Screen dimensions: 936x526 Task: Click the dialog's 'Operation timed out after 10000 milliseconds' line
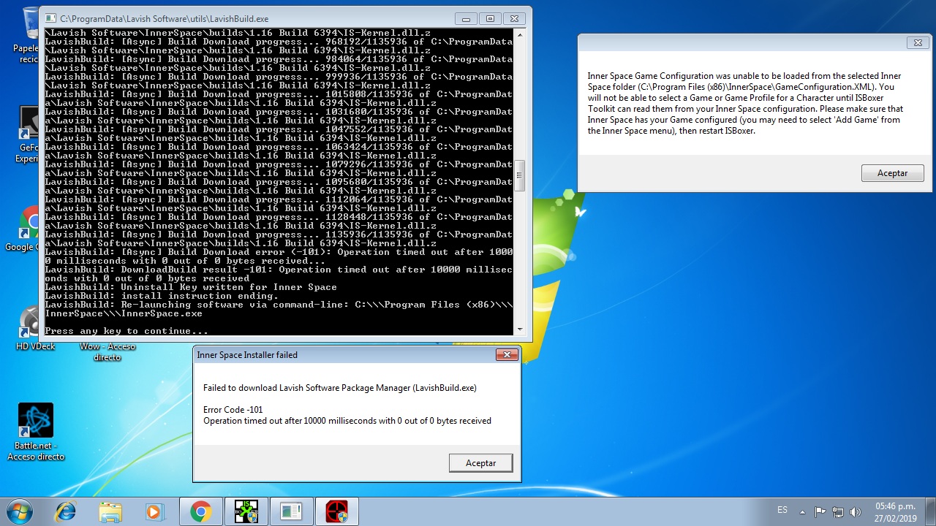click(347, 421)
